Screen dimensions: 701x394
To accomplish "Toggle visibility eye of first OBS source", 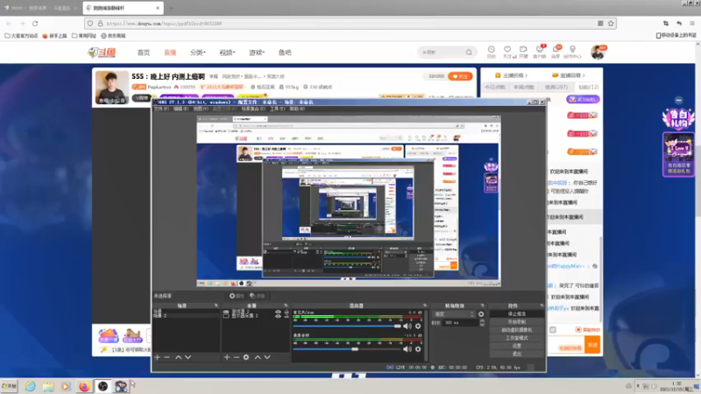I will [278, 312].
